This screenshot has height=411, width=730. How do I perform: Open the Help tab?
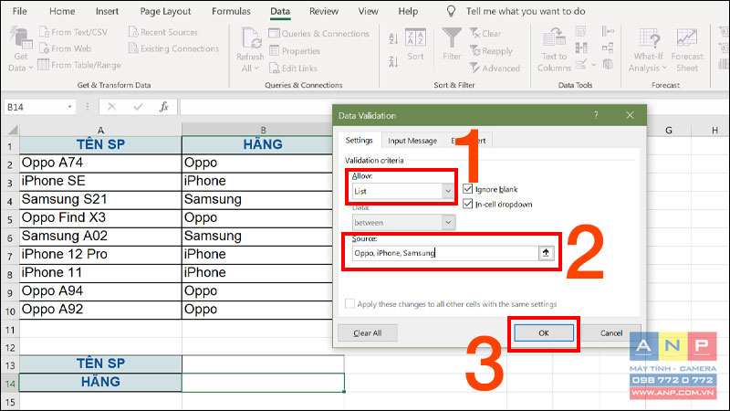coord(408,11)
